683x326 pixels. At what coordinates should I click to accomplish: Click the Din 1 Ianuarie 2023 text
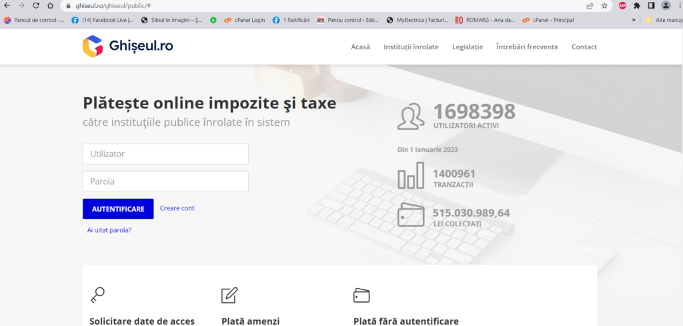pyautogui.click(x=428, y=150)
